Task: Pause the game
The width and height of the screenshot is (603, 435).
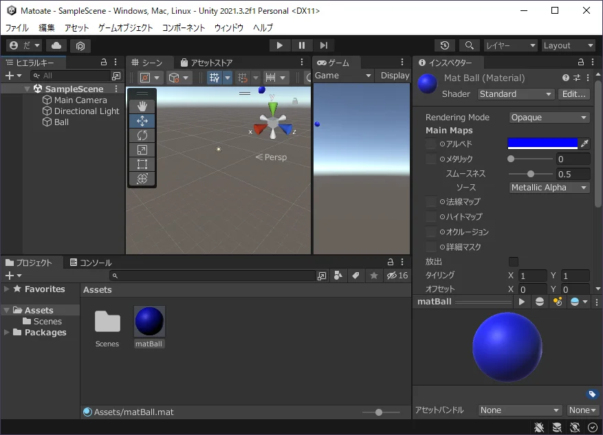Action: click(302, 46)
